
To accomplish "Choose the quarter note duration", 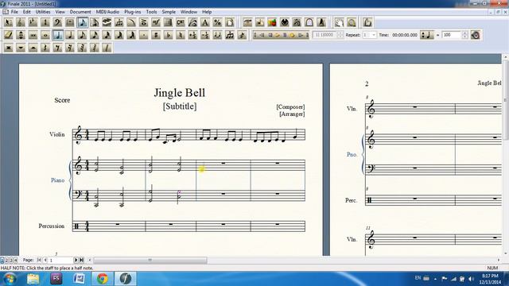I will point(70,35).
